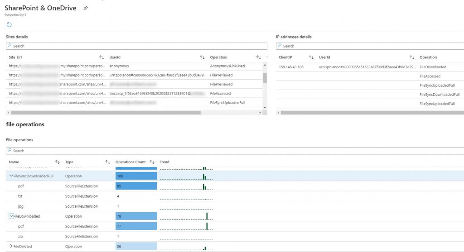Sort File operations by Name

coord(58,162)
